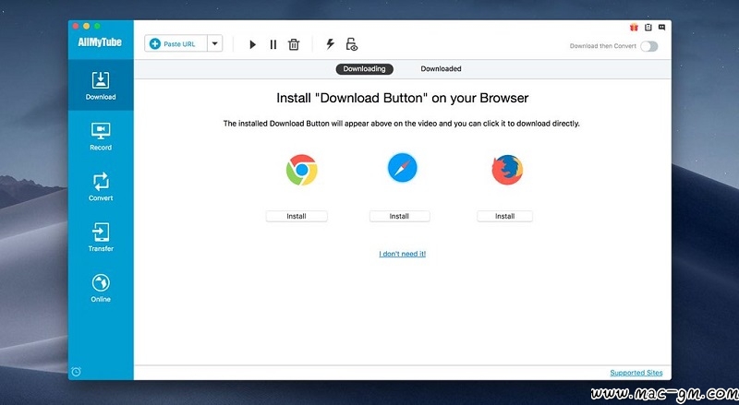The image size is (739, 405).
Task: Switch to the Downloaded tab
Action: (x=441, y=69)
